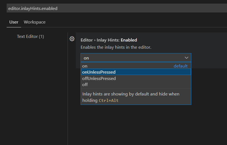Screen dimensions: 227x145
Task: Choose the onUnlessPressed option
Action: pos(99,72)
